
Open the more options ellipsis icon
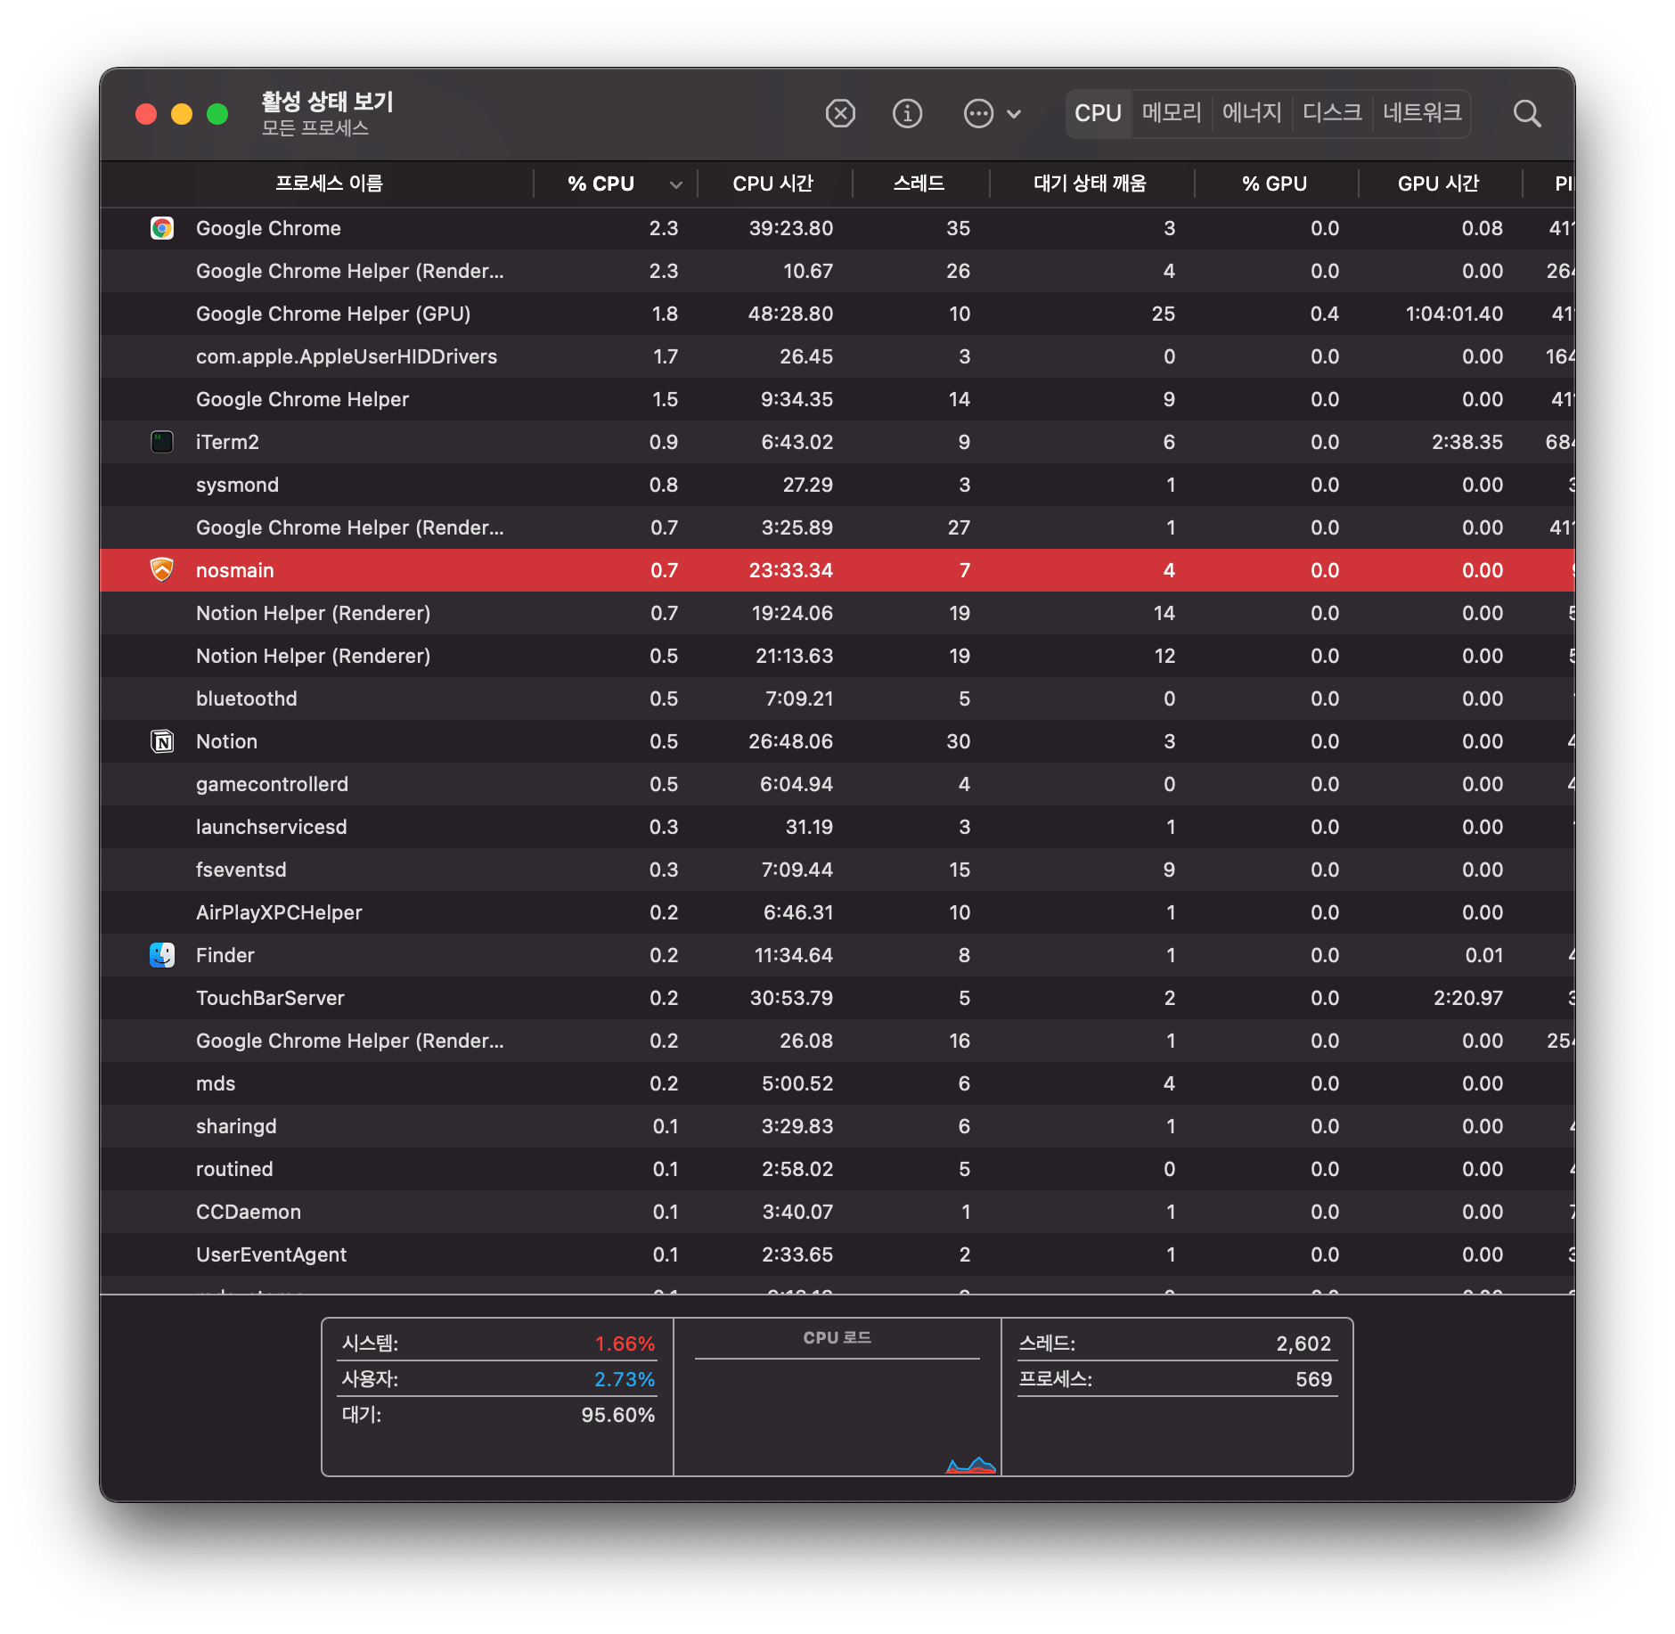[978, 113]
